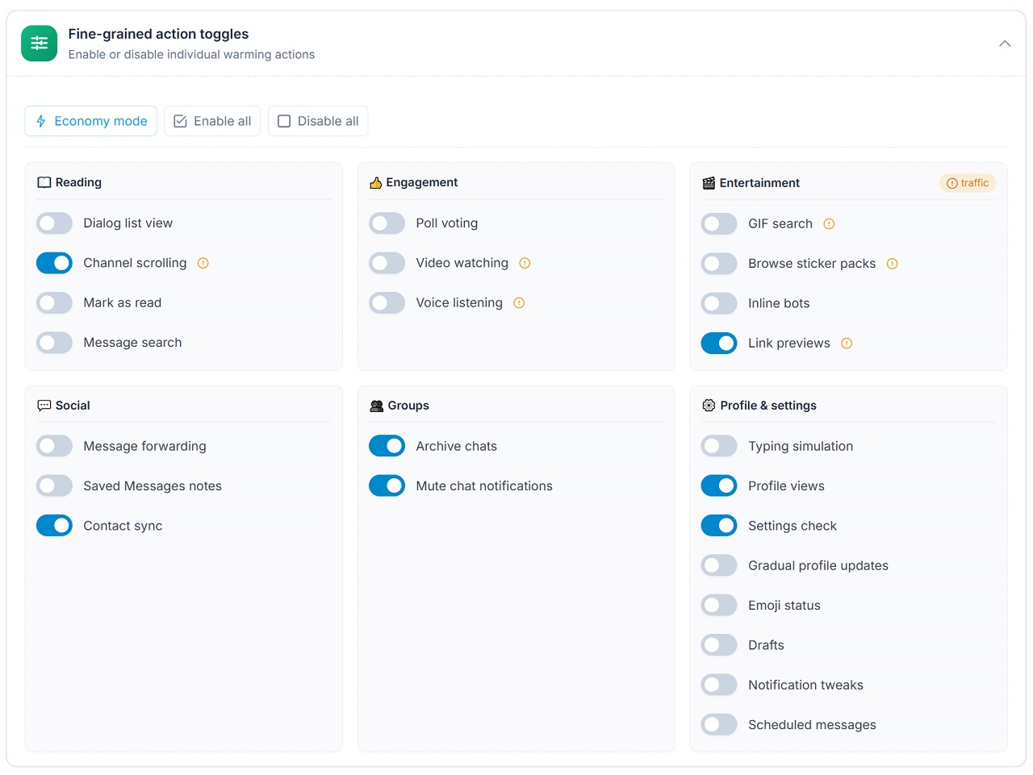Screen dimensions: 1033x775
Task: Turn on Saved Messages notes toggle
Action: [54, 486]
